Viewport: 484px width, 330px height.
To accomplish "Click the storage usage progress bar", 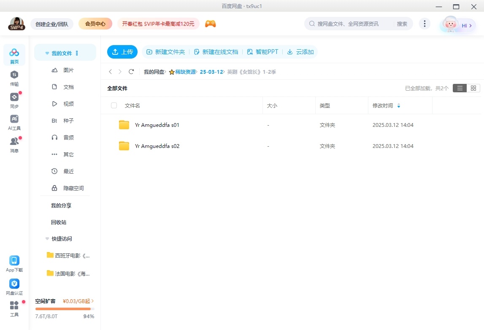I will (x=65, y=308).
